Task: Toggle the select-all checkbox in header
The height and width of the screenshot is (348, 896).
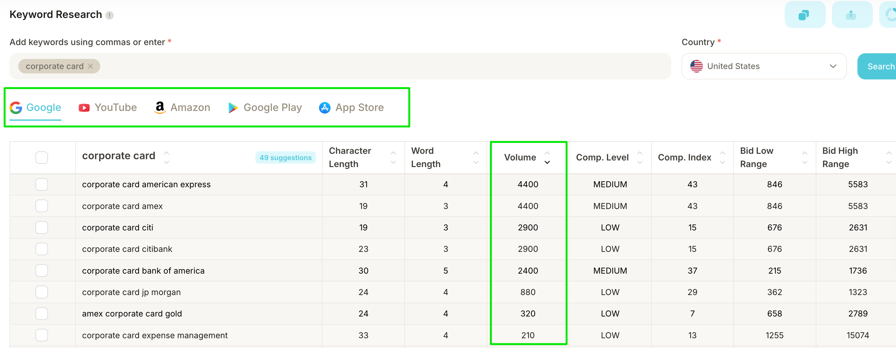Action: pyautogui.click(x=42, y=158)
